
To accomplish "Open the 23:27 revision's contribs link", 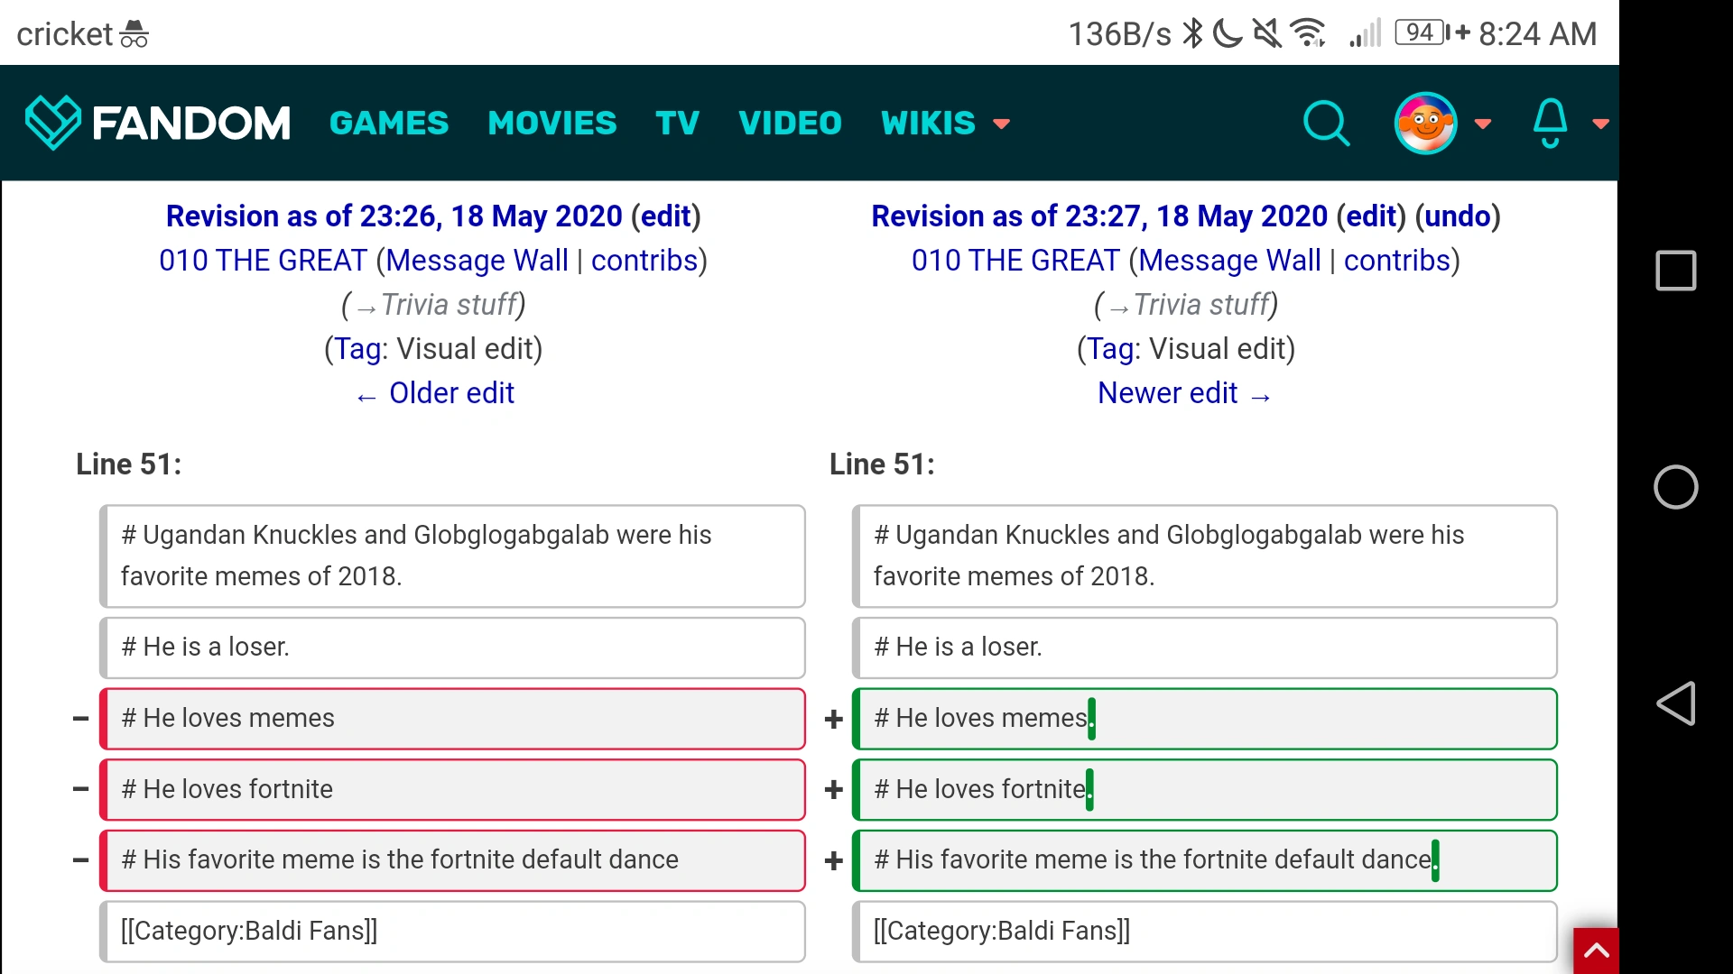I will click(x=1396, y=261).
